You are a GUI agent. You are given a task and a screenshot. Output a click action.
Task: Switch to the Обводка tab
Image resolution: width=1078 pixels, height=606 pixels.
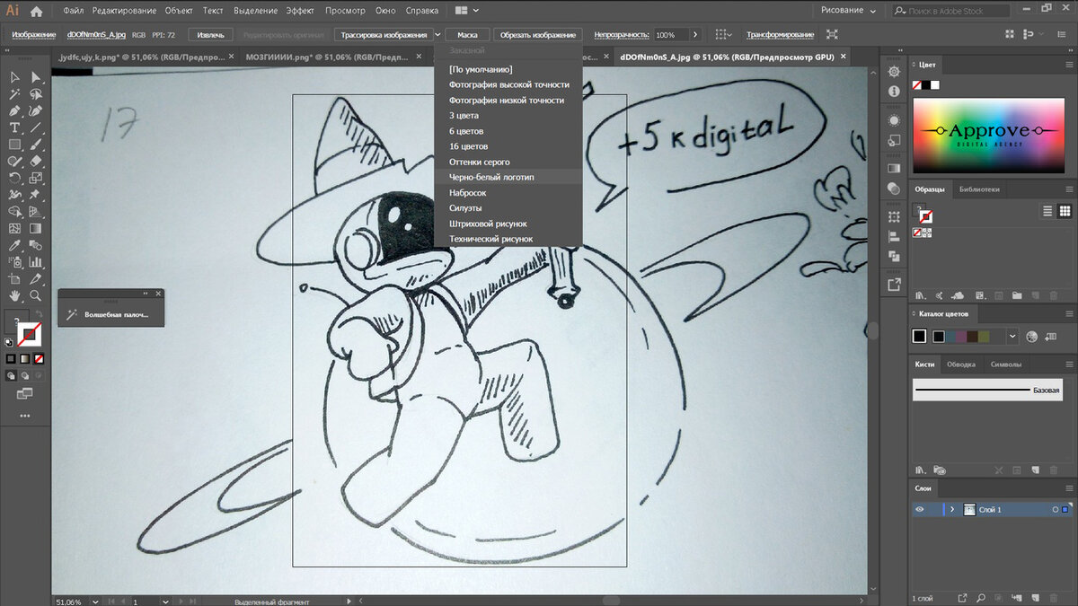click(961, 364)
